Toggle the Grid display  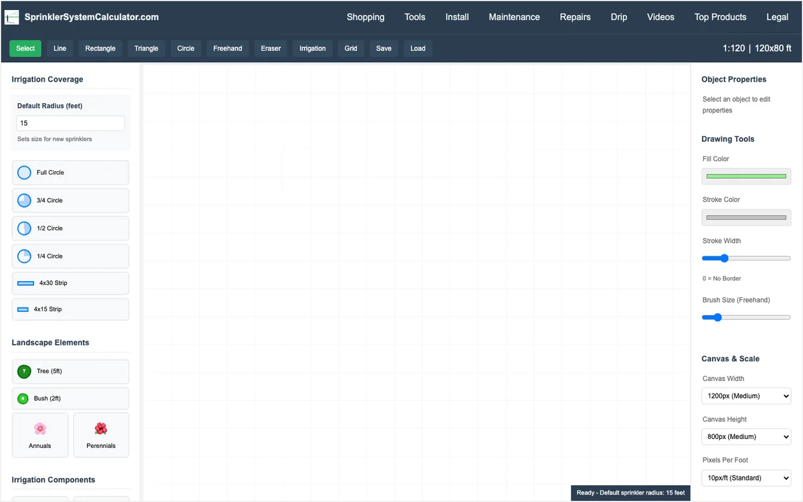351,48
